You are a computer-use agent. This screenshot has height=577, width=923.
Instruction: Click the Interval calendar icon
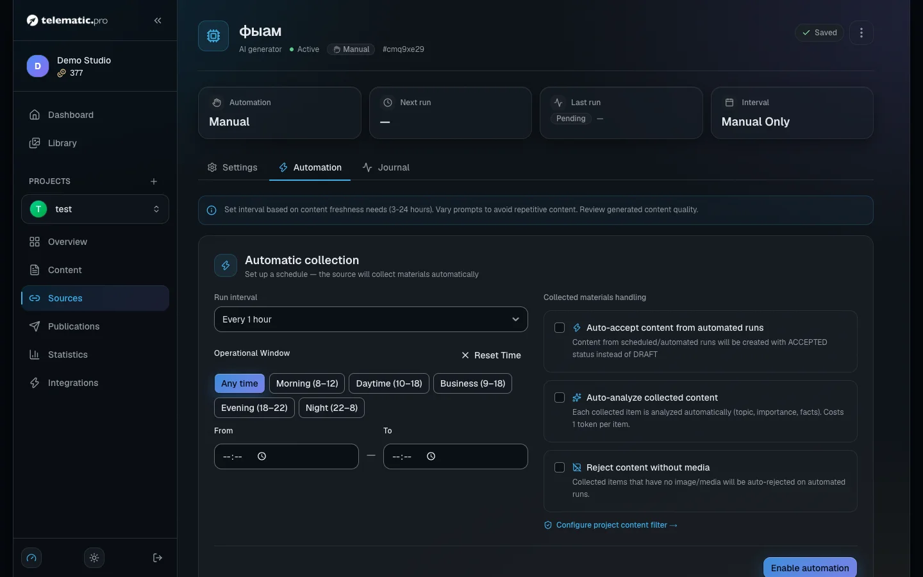[729, 103]
